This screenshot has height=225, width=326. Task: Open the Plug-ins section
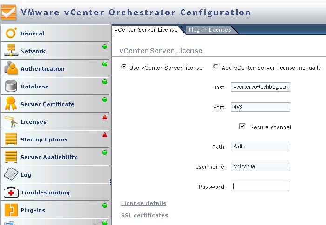pos(55,210)
